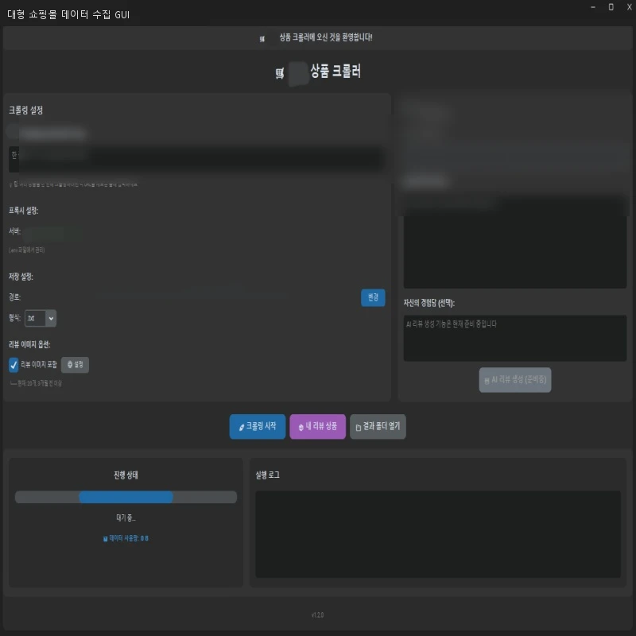Click the package icon on 내 리뷰 상품
Screen dimensions: 636x636
(301, 427)
